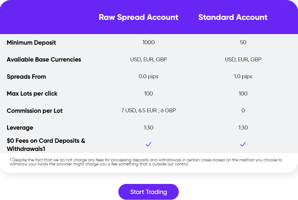Viewport: 298px width, 200px height.
Task: Enable the Standard Account leverage option
Action: [243, 128]
